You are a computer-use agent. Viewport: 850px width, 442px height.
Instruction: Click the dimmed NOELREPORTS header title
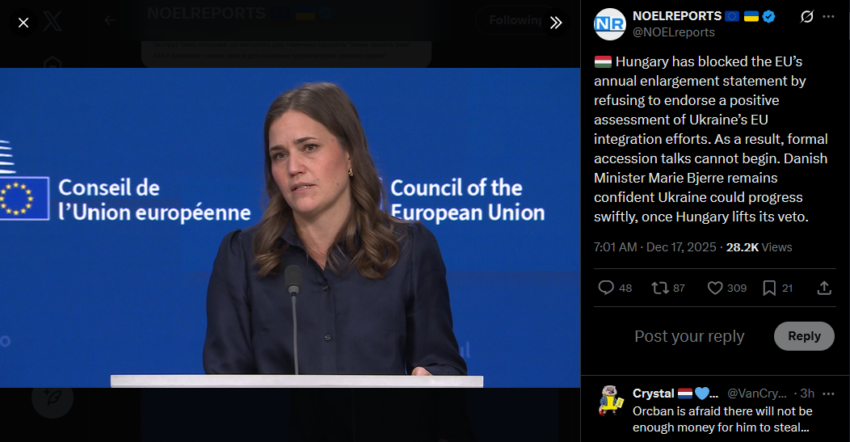coord(206,13)
